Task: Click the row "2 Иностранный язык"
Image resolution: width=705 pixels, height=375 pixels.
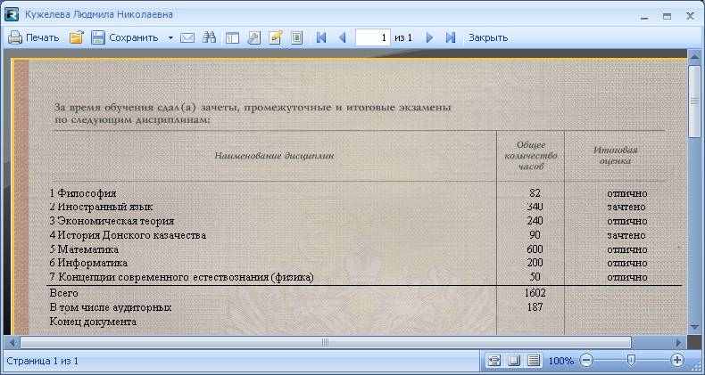Action: point(101,208)
